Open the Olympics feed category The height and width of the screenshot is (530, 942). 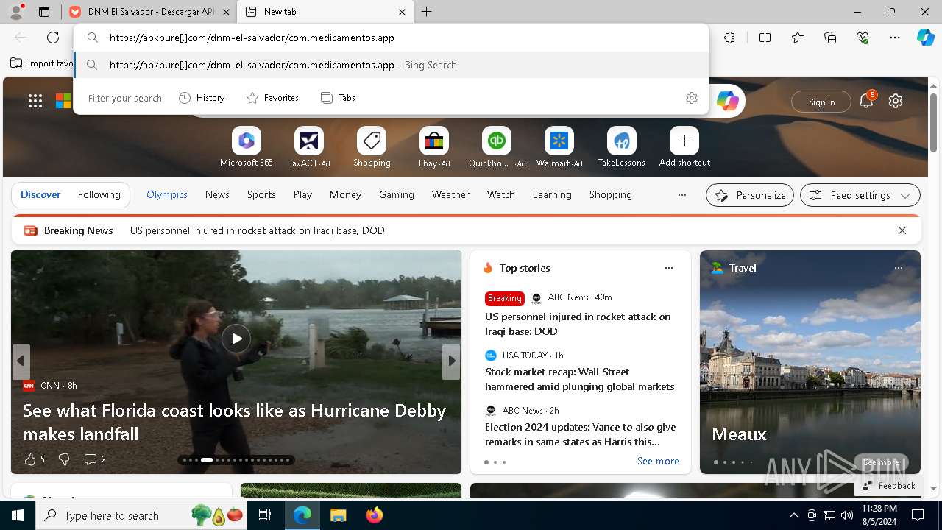click(x=167, y=195)
